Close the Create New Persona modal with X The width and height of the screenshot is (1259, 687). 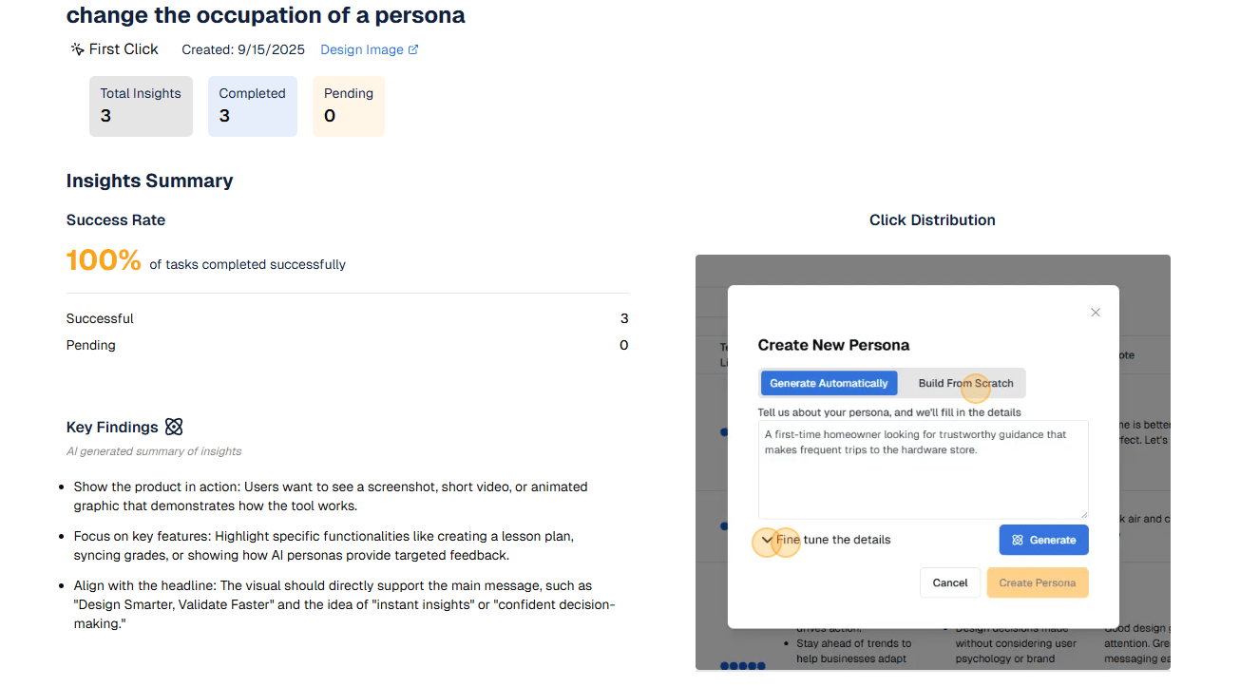pos(1096,312)
